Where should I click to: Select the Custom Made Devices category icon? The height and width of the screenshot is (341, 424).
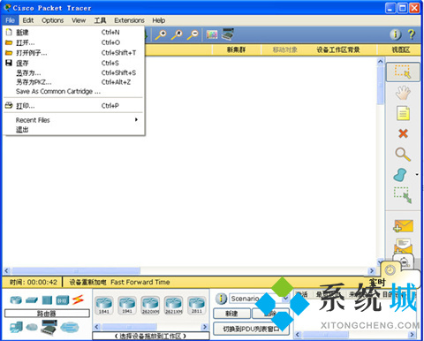(49, 327)
